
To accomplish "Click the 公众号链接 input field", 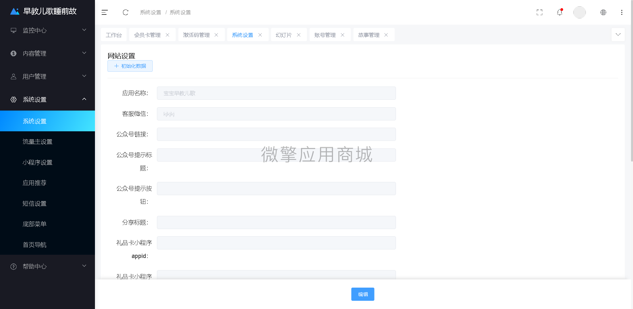I will pyautogui.click(x=276, y=134).
